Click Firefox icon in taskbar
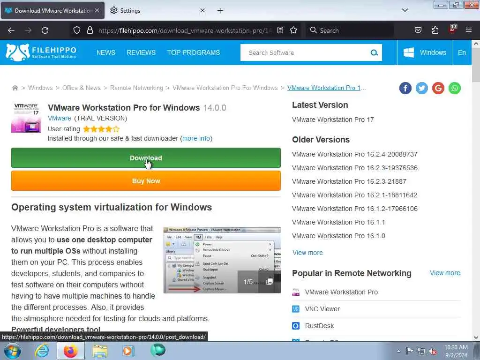Image resolution: width=480 pixels, height=360 pixels. [70, 351]
